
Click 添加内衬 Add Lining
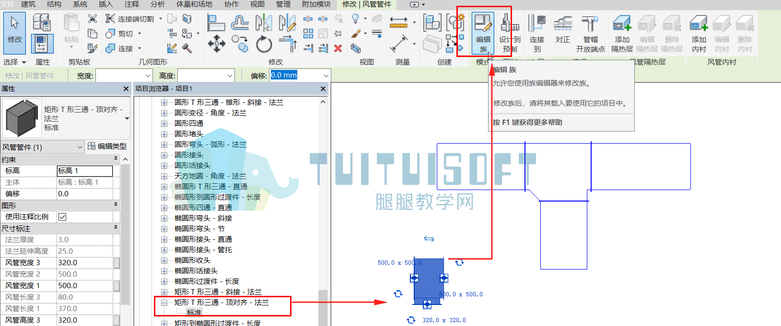click(x=699, y=33)
